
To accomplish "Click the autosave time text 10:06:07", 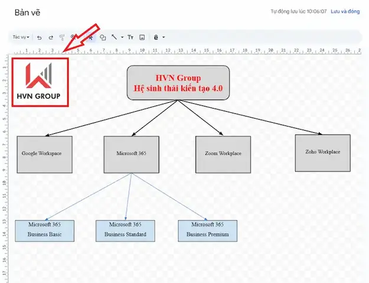I will pyautogui.click(x=317, y=11).
